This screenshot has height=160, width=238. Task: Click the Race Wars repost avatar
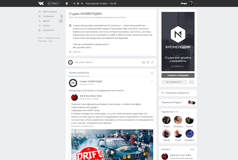tap(74, 97)
